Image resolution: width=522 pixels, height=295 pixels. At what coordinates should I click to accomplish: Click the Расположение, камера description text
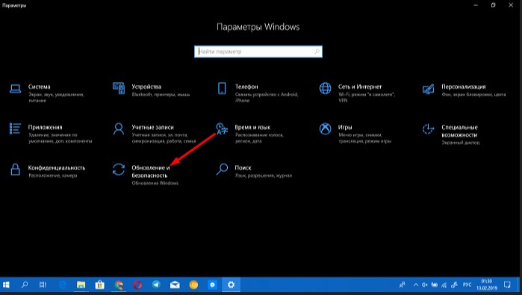52,176
